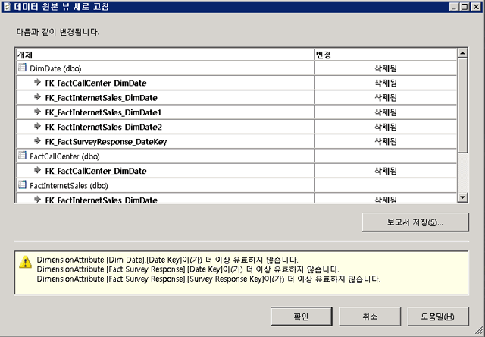Screen dimensions: 485x337
Task: Save the report with 보고서 저장(S)...
Action: click(415, 222)
